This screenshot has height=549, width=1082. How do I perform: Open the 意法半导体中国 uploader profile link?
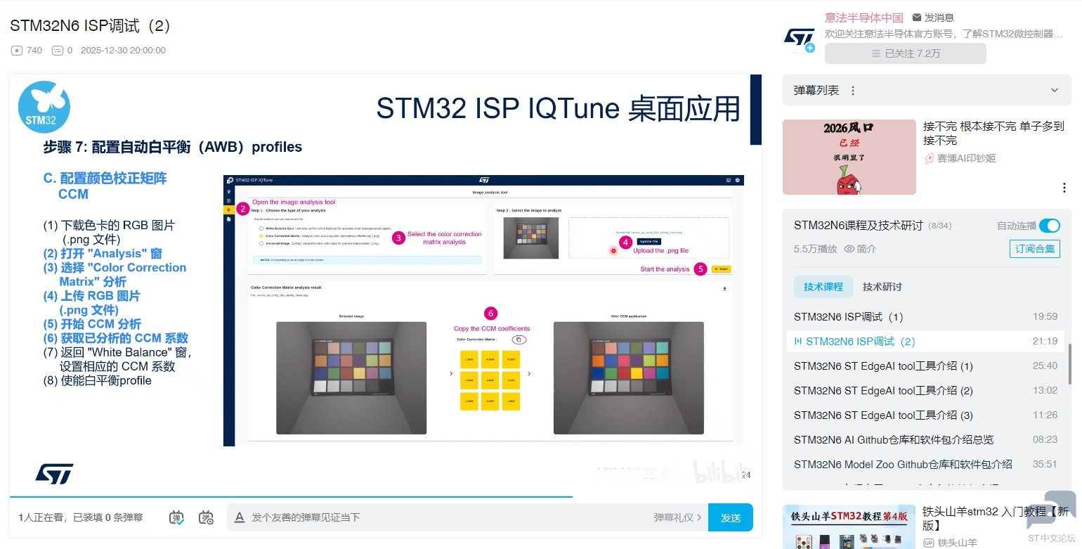(x=864, y=18)
